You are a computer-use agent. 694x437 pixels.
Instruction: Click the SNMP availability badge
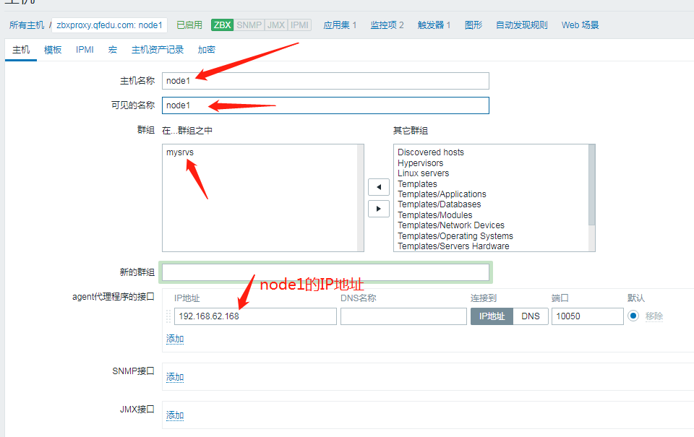coord(249,25)
